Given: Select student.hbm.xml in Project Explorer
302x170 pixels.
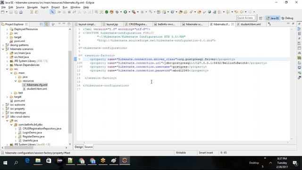Looking at the screenshot, I should tap(37, 89).
